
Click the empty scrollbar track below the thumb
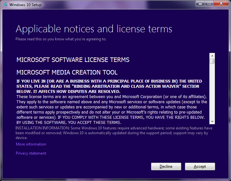point(212,91)
